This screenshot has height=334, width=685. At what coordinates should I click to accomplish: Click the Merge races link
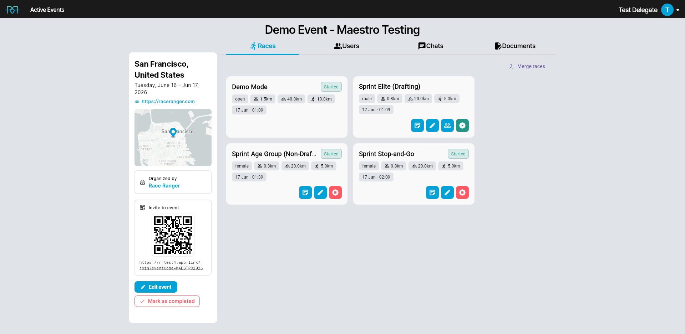527,66
